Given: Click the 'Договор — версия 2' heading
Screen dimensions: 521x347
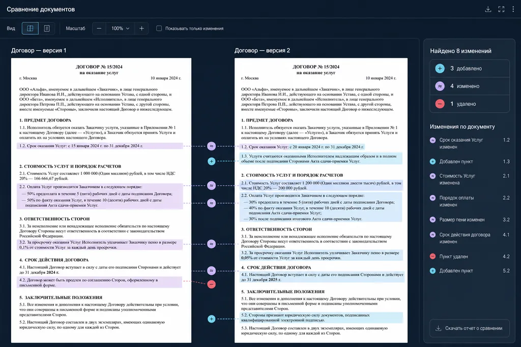Looking at the screenshot, I should (x=262, y=50).
